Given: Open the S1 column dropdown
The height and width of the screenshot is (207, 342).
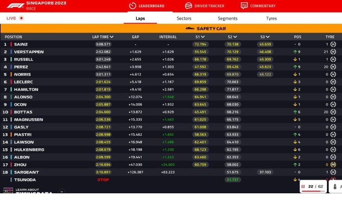Looking at the screenshot, I should (x=204, y=37).
